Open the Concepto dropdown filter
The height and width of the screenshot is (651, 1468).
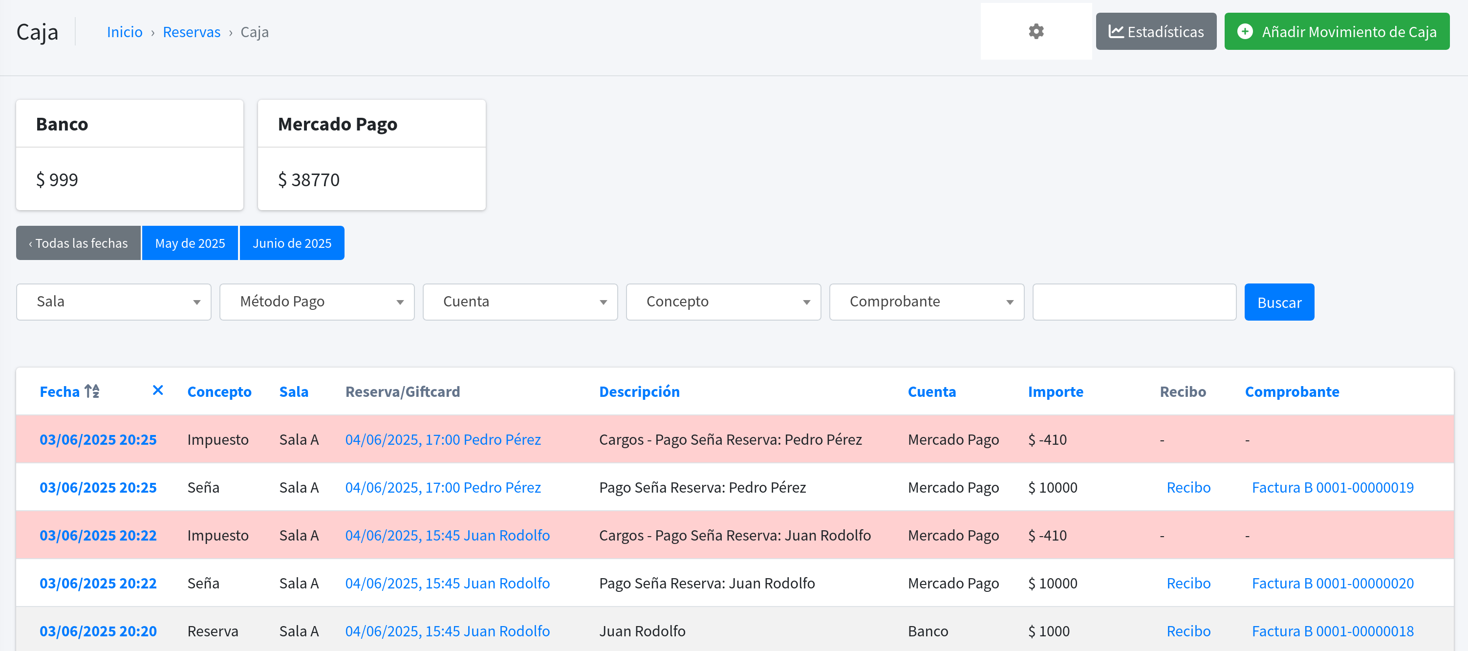tap(723, 302)
